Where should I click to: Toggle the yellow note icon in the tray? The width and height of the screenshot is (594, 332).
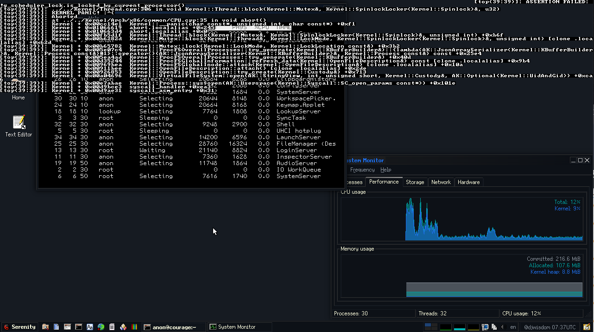[x=586, y=327]
